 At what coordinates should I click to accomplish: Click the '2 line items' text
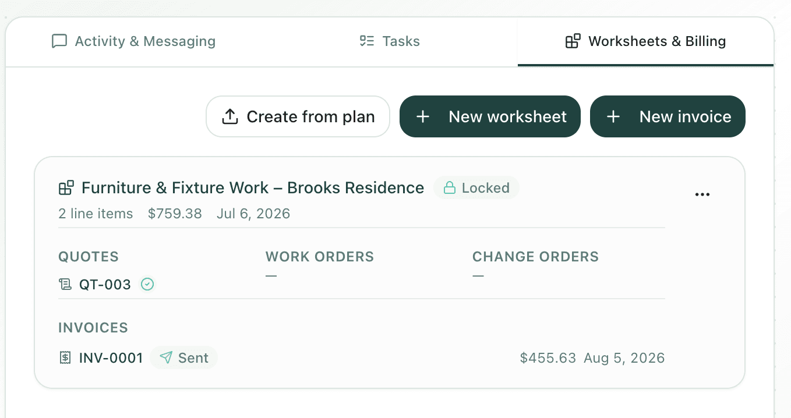[x=96, y=214]
